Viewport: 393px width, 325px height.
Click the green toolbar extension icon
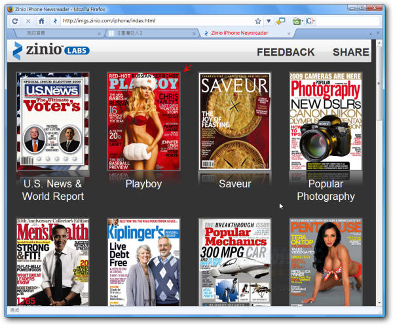pos(297,21)
